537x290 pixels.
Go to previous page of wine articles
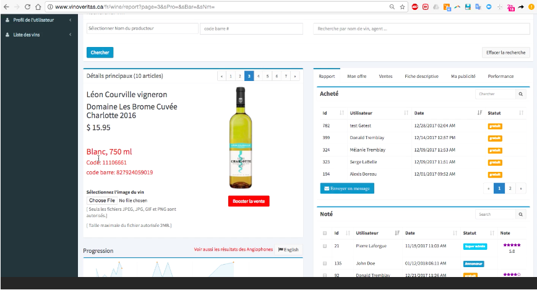click(x=221, y=76)
